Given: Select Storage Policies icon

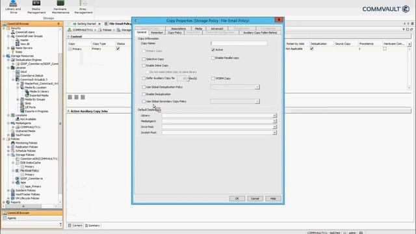Looking at the screenshot, I should coord(13,155).
